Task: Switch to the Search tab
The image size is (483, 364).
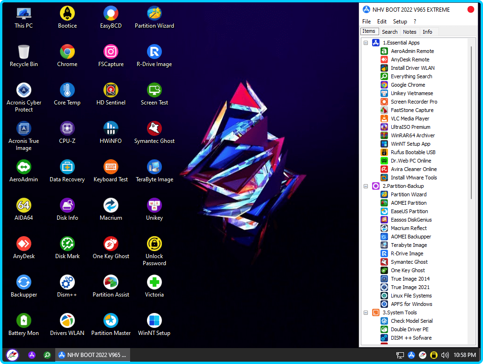Action: (x=389, y=32)
